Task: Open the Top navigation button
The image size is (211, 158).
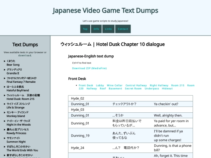Action: point(85,29)
